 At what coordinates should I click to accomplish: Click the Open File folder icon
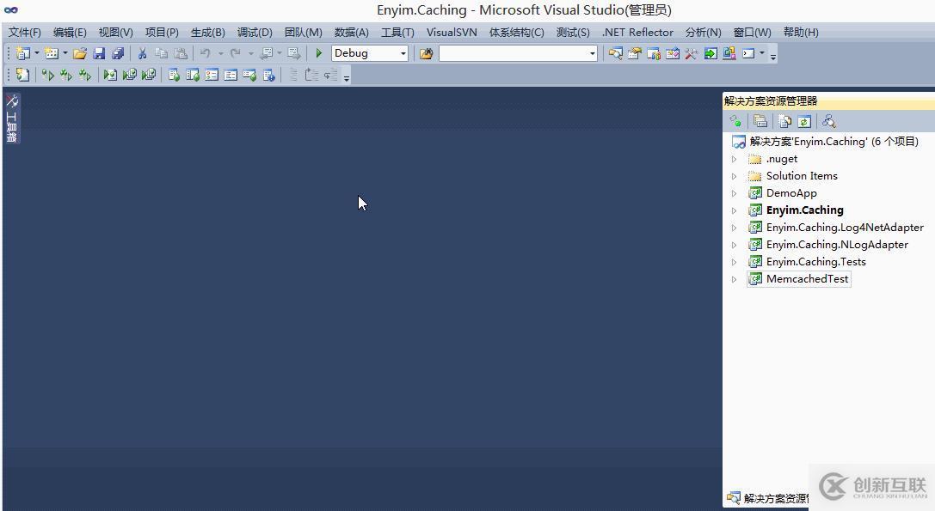(80, 53)
